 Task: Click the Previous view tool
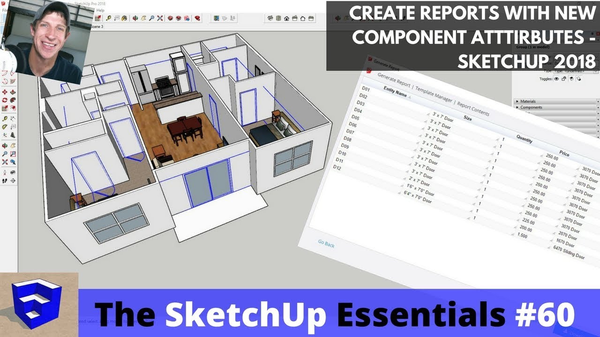(x=13, y=162)
